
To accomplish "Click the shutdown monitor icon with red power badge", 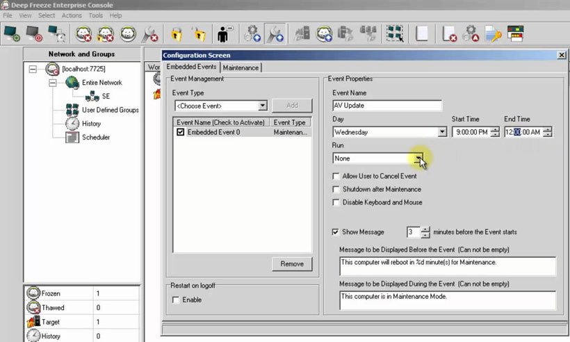I will [34, 34].
